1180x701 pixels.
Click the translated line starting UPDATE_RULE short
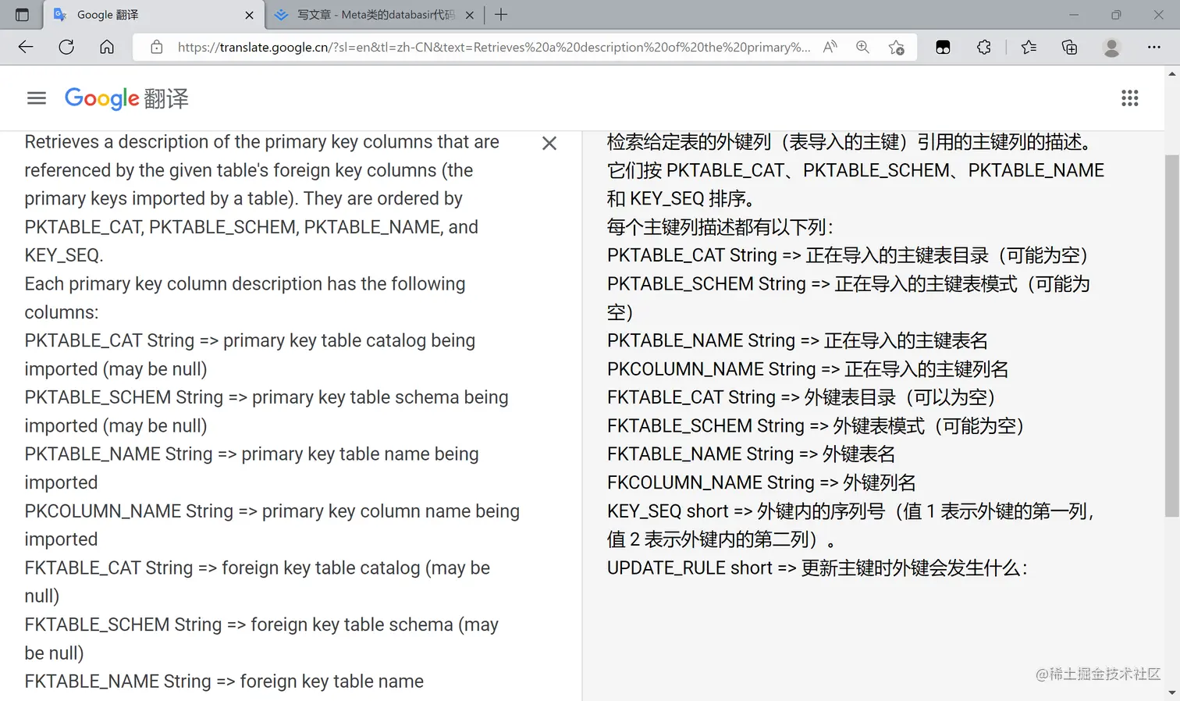coord(817,568)
